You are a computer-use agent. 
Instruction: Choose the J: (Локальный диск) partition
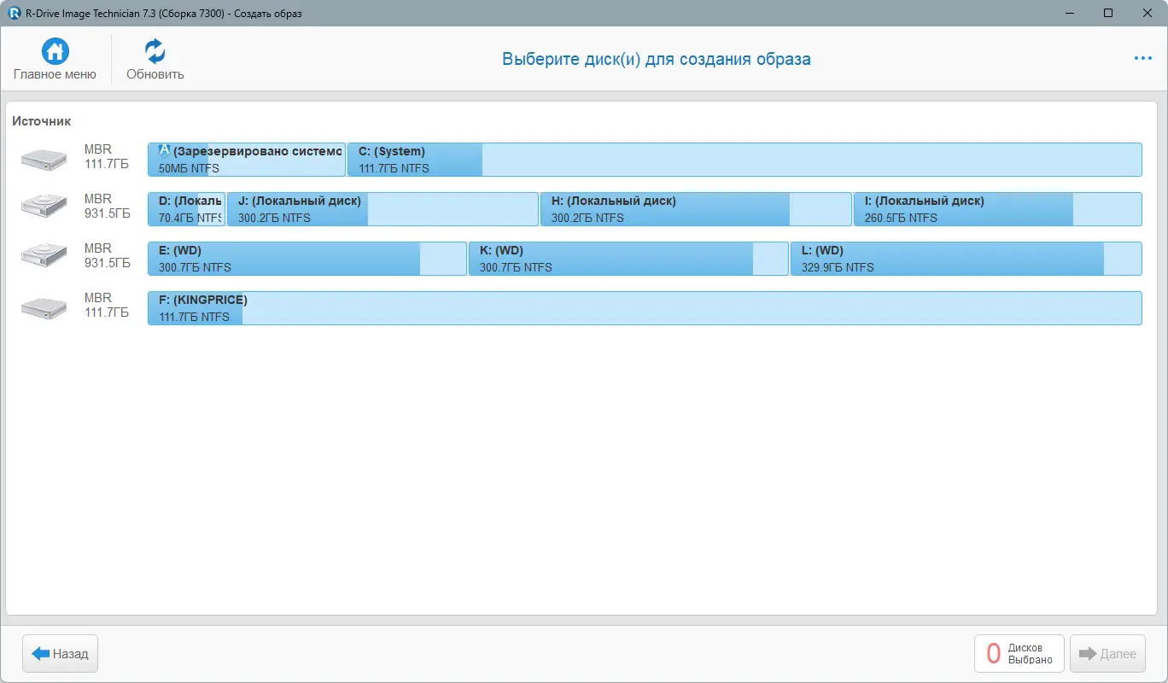pyautogui.click(x=383, y=209)
